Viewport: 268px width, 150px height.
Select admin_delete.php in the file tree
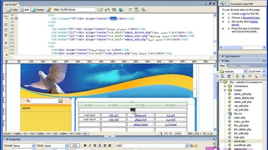coord(244,98)
